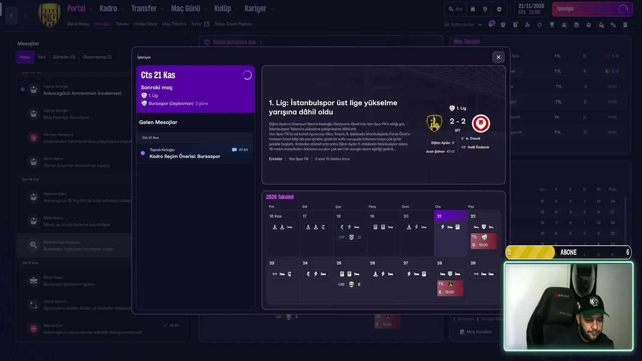Close the İşleniyor dialog
Screen dimensions: 642x361
coord(498,57)
